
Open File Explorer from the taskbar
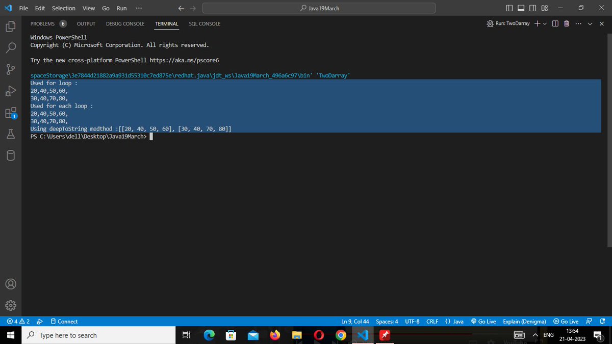point(297,335)
